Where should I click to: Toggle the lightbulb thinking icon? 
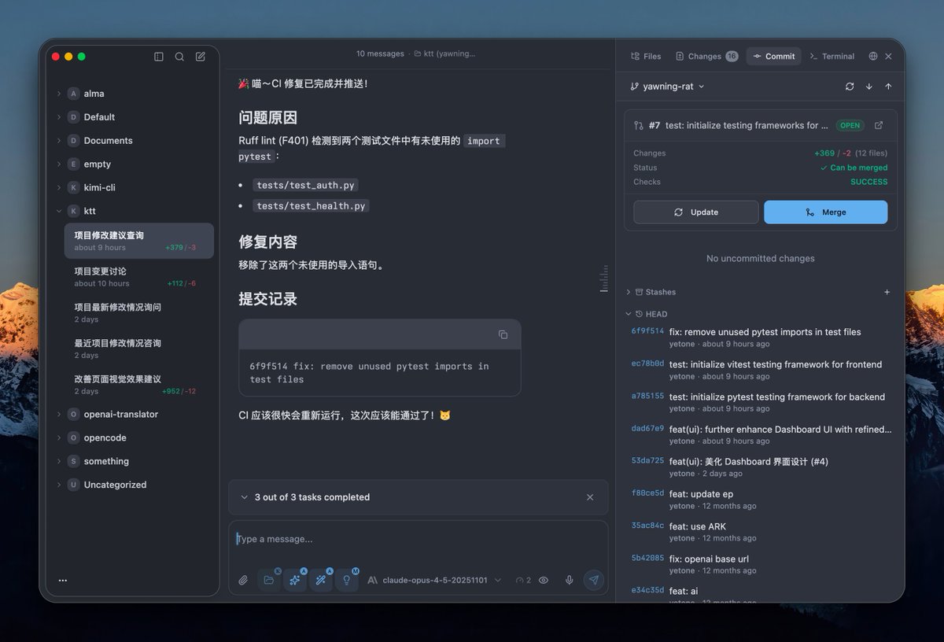pos(347,580)
